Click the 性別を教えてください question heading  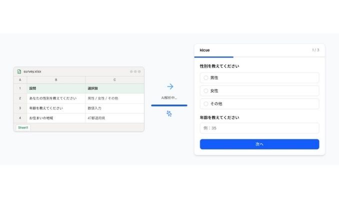219,66
